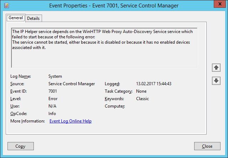
Task: Click the down arrow for next event
Action: [x=216, y=81]
